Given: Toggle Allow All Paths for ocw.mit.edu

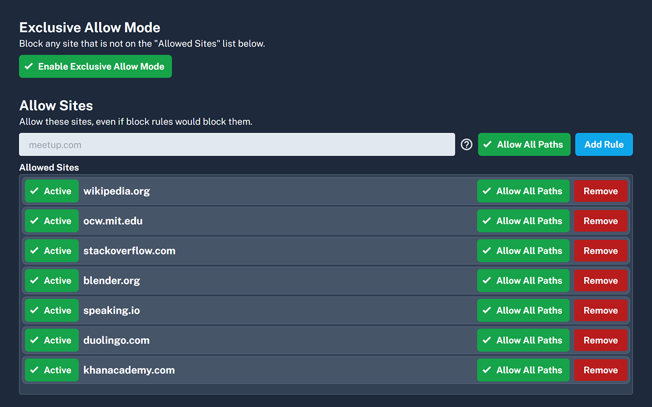Looking at the screenshot, I should click(x=523, y=221).
